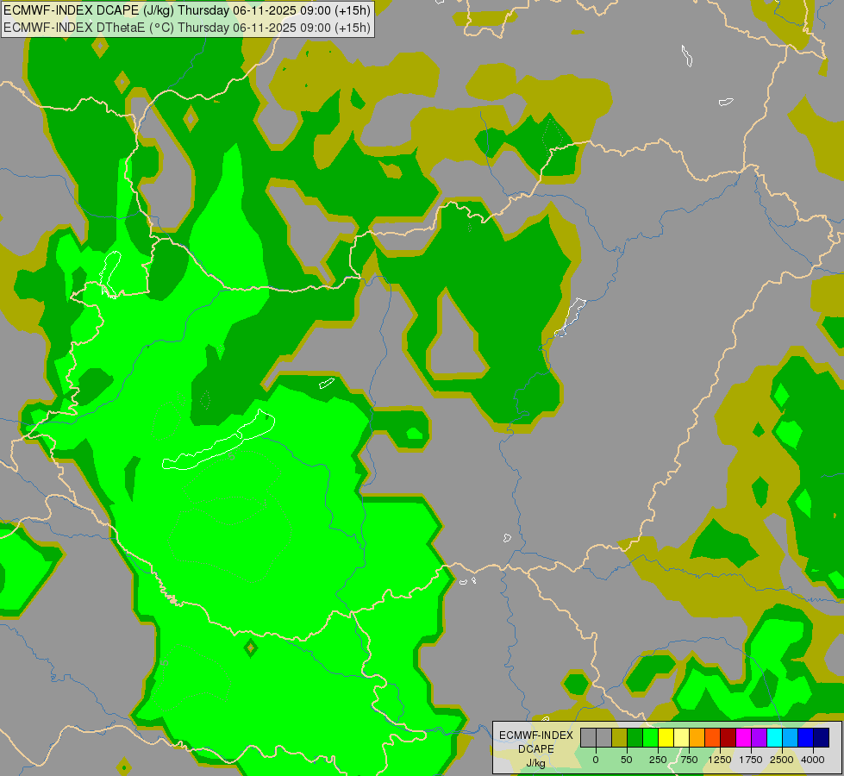Select the medium blue legend swatch
Image resolution: width=844 pixels, height=776 pixels.
(x=806, y=737)
